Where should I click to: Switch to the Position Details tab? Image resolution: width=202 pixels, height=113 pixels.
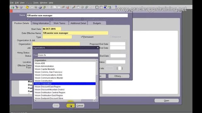[x=21, y=23]
